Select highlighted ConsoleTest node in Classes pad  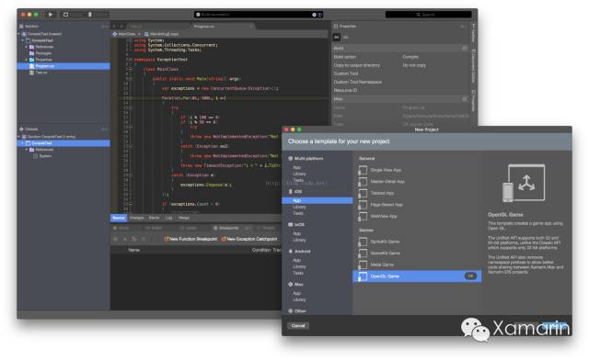coord(64,143)
